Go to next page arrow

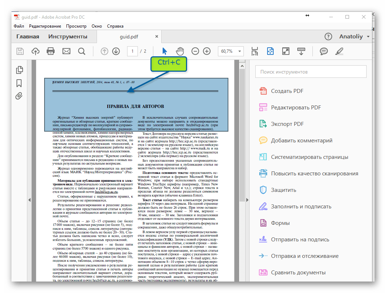coord(116,51)
